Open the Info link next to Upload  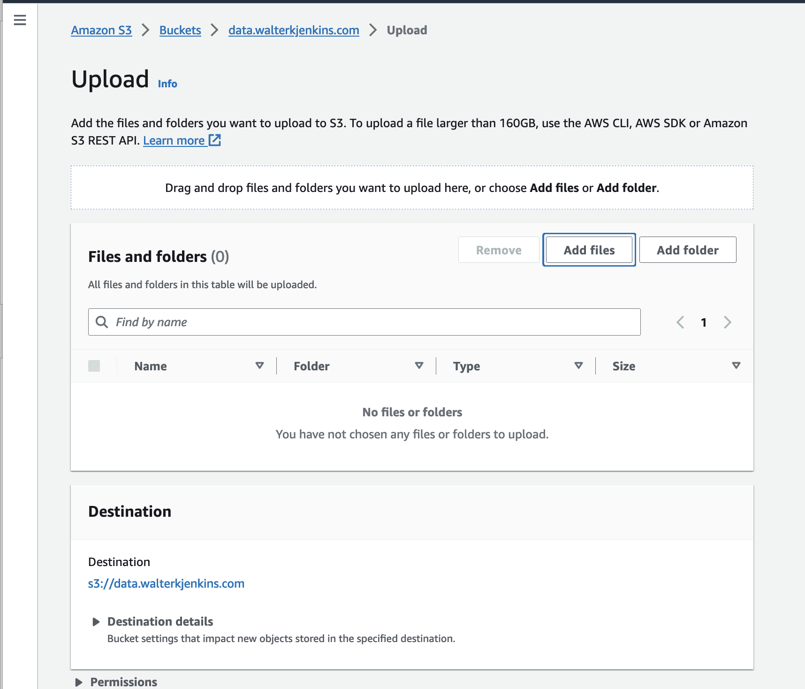point(167,84)
